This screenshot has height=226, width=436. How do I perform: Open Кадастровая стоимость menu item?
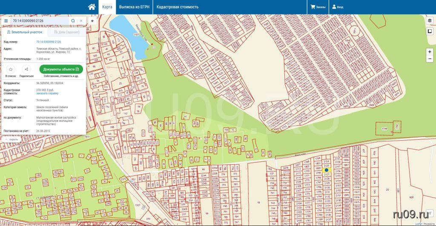point(178,7)
